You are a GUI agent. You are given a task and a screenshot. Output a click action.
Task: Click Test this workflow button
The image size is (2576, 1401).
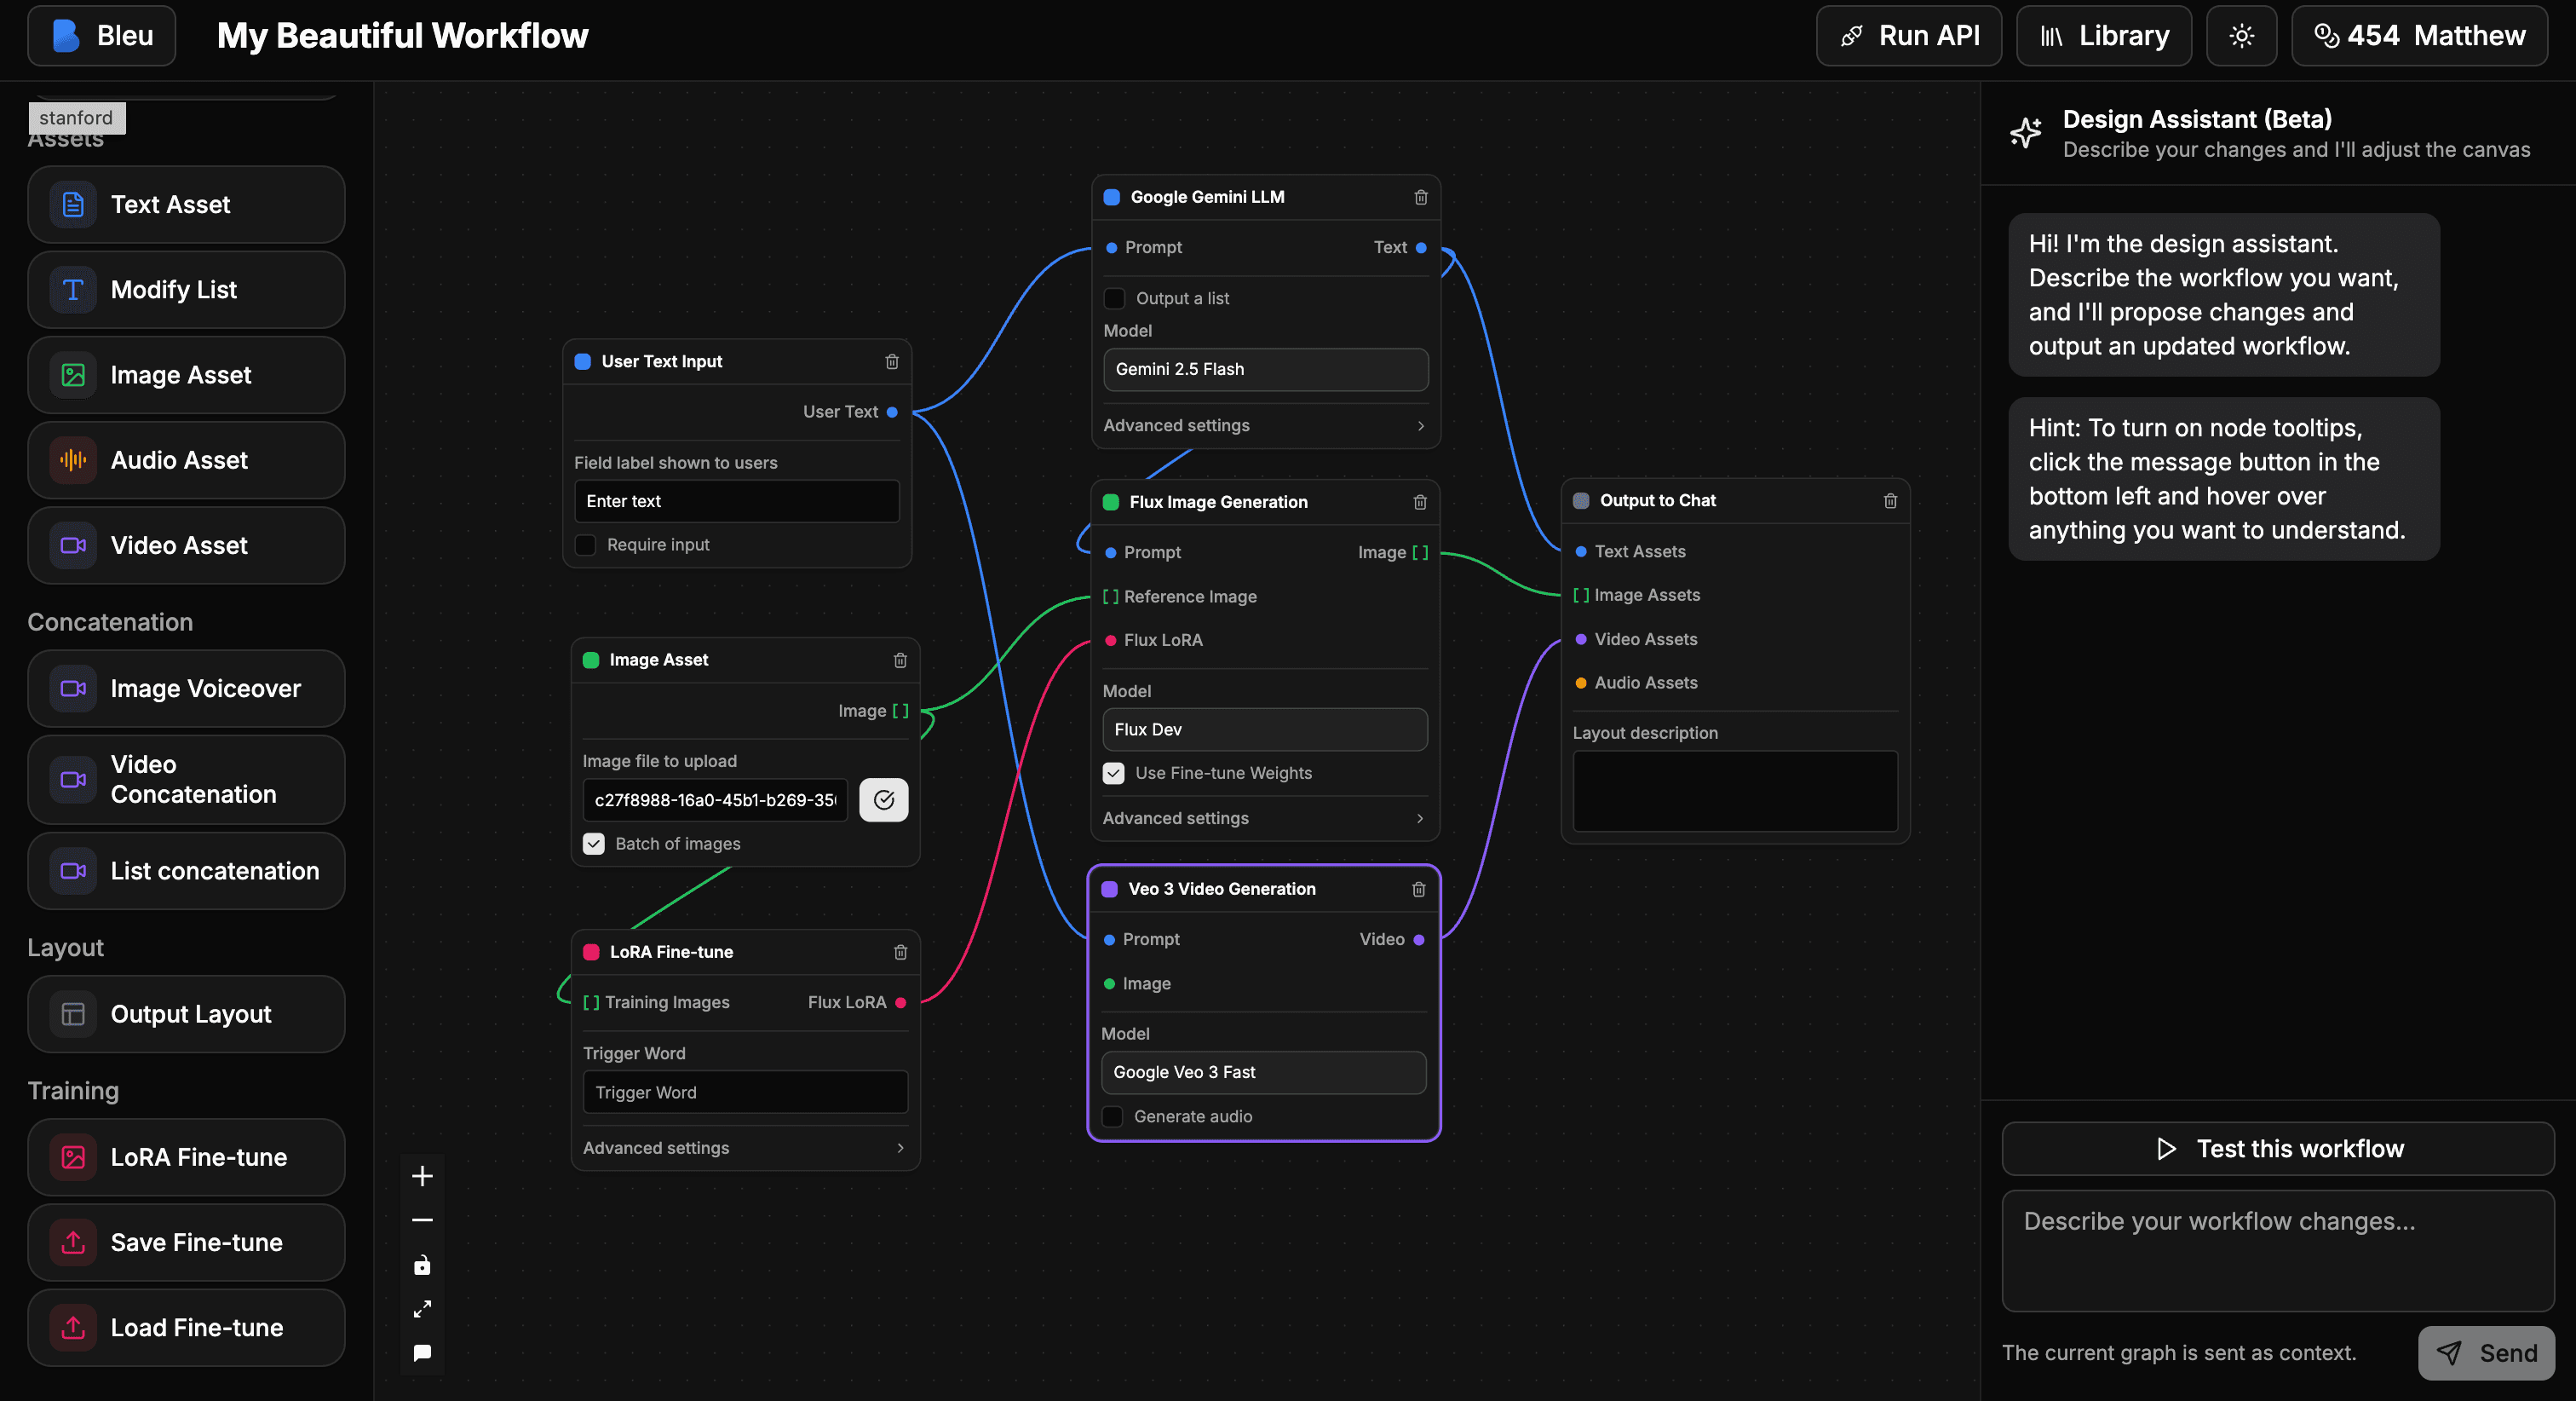[2277, 1148]
